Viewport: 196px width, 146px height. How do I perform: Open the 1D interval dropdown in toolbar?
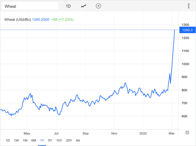(68, 6)
